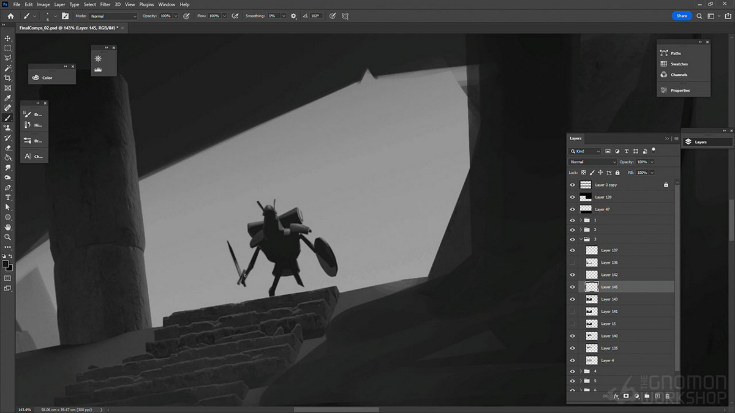Hide Layer 145 visibility eye

(573, 287)
